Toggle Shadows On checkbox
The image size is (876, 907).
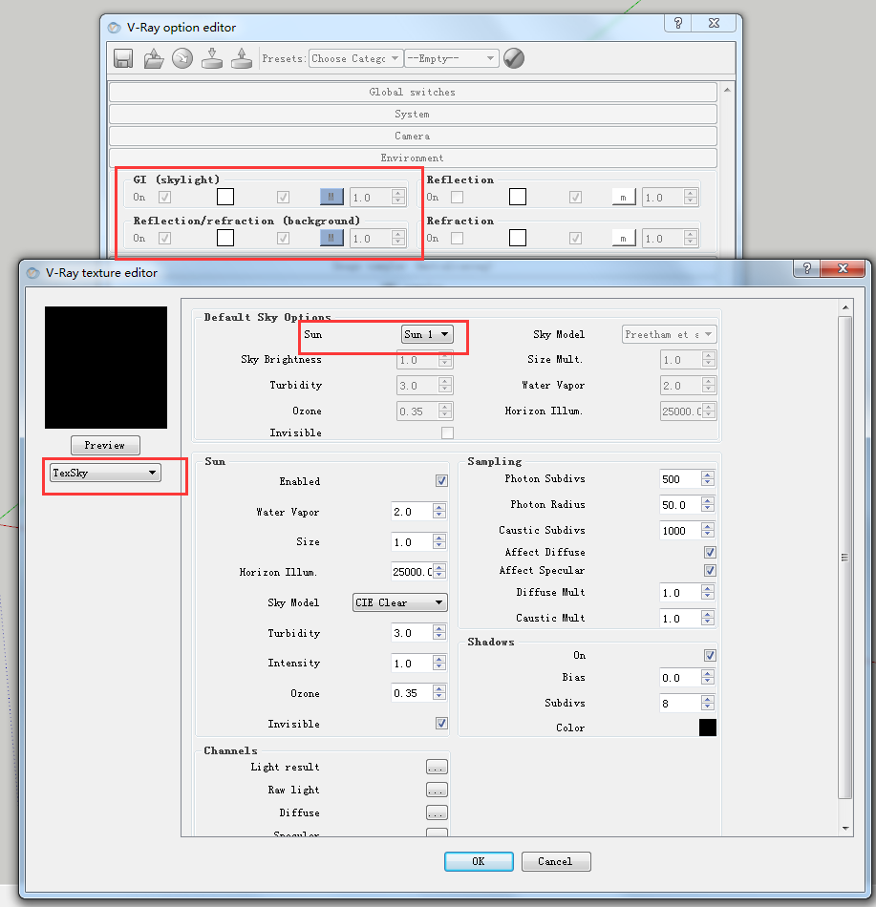[x=710, y=655]
